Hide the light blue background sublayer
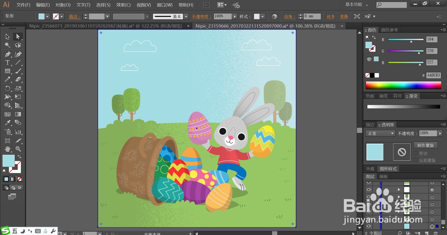 (x=369, y=226)
